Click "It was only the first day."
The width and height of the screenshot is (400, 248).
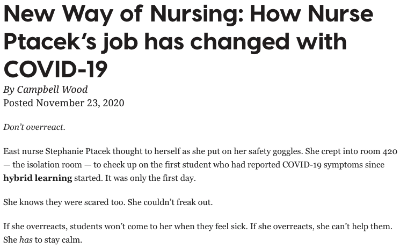(x=150, y=178)
